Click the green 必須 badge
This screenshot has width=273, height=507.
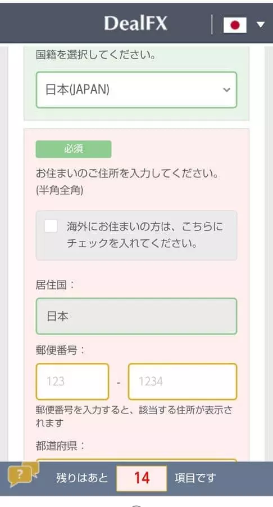pos(74,149)
